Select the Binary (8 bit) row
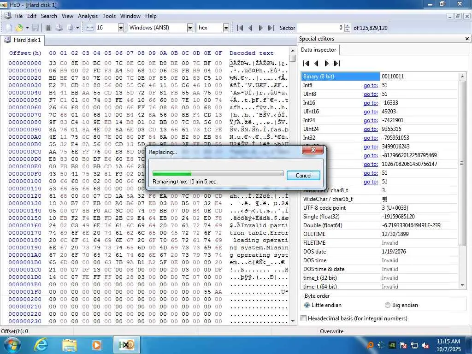The height and width of the screenshot is (354, 472). (379, 77)
